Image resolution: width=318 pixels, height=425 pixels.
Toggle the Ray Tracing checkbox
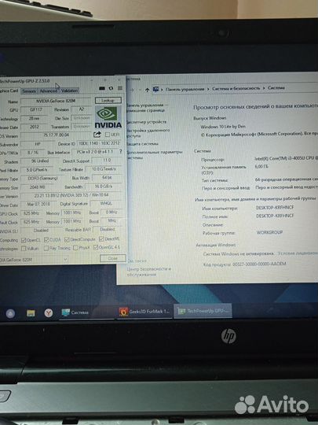46,248
